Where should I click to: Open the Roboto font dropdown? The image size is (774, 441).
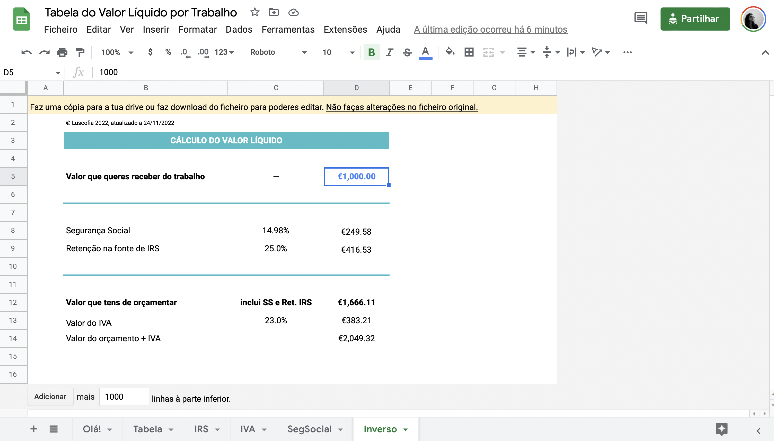coord(278,52)
